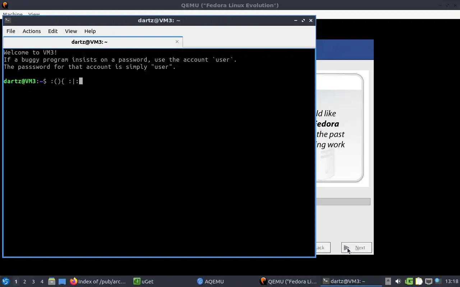Minimize the terminal window

tap(296, 20)
